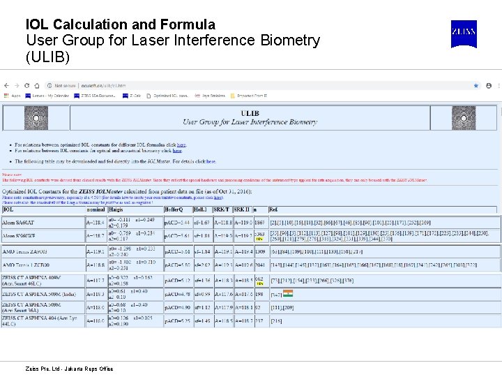Open the browser home page icon
Image resolution: width=502 pixels, height=377 pixels.
point(37,86)
